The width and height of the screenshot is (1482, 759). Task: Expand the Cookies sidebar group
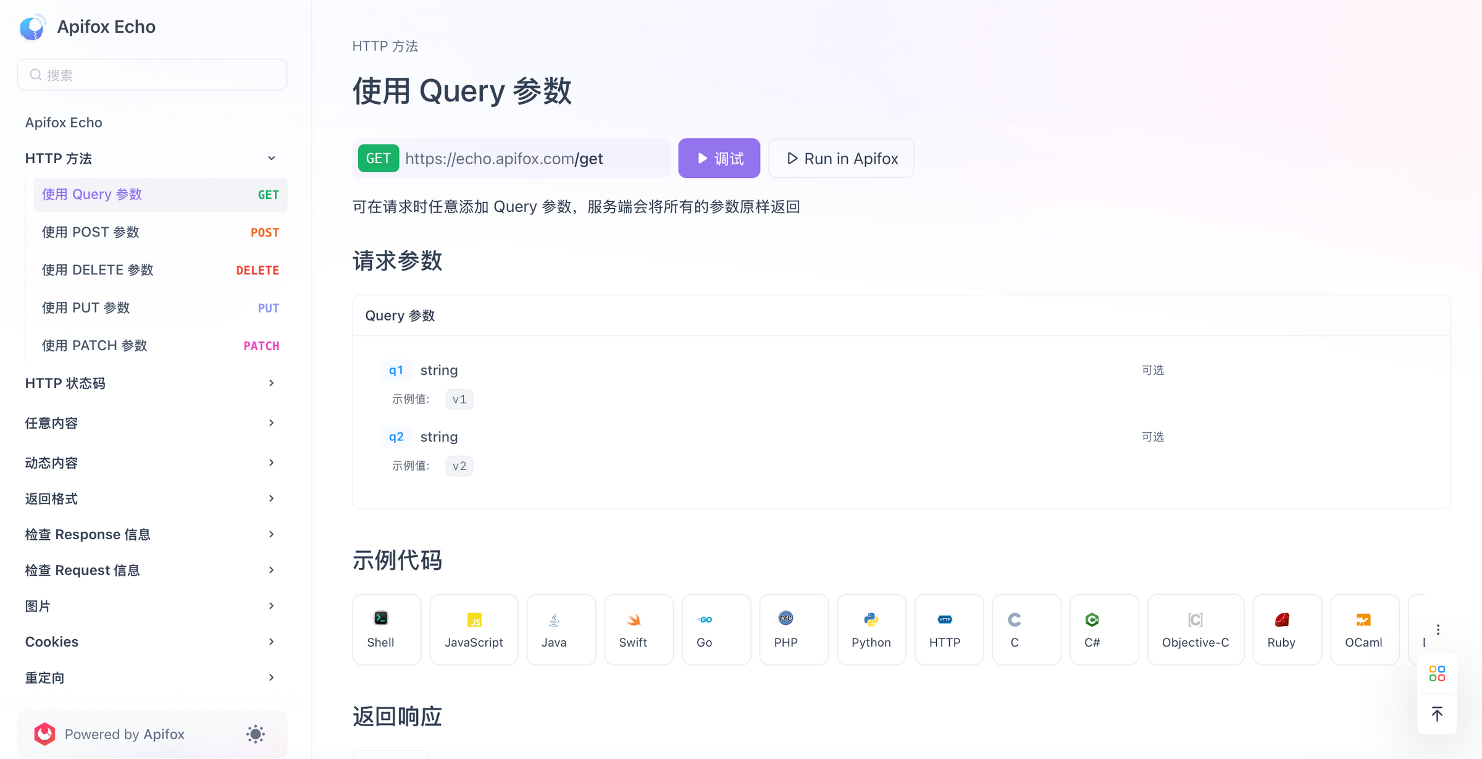[271, 642]
